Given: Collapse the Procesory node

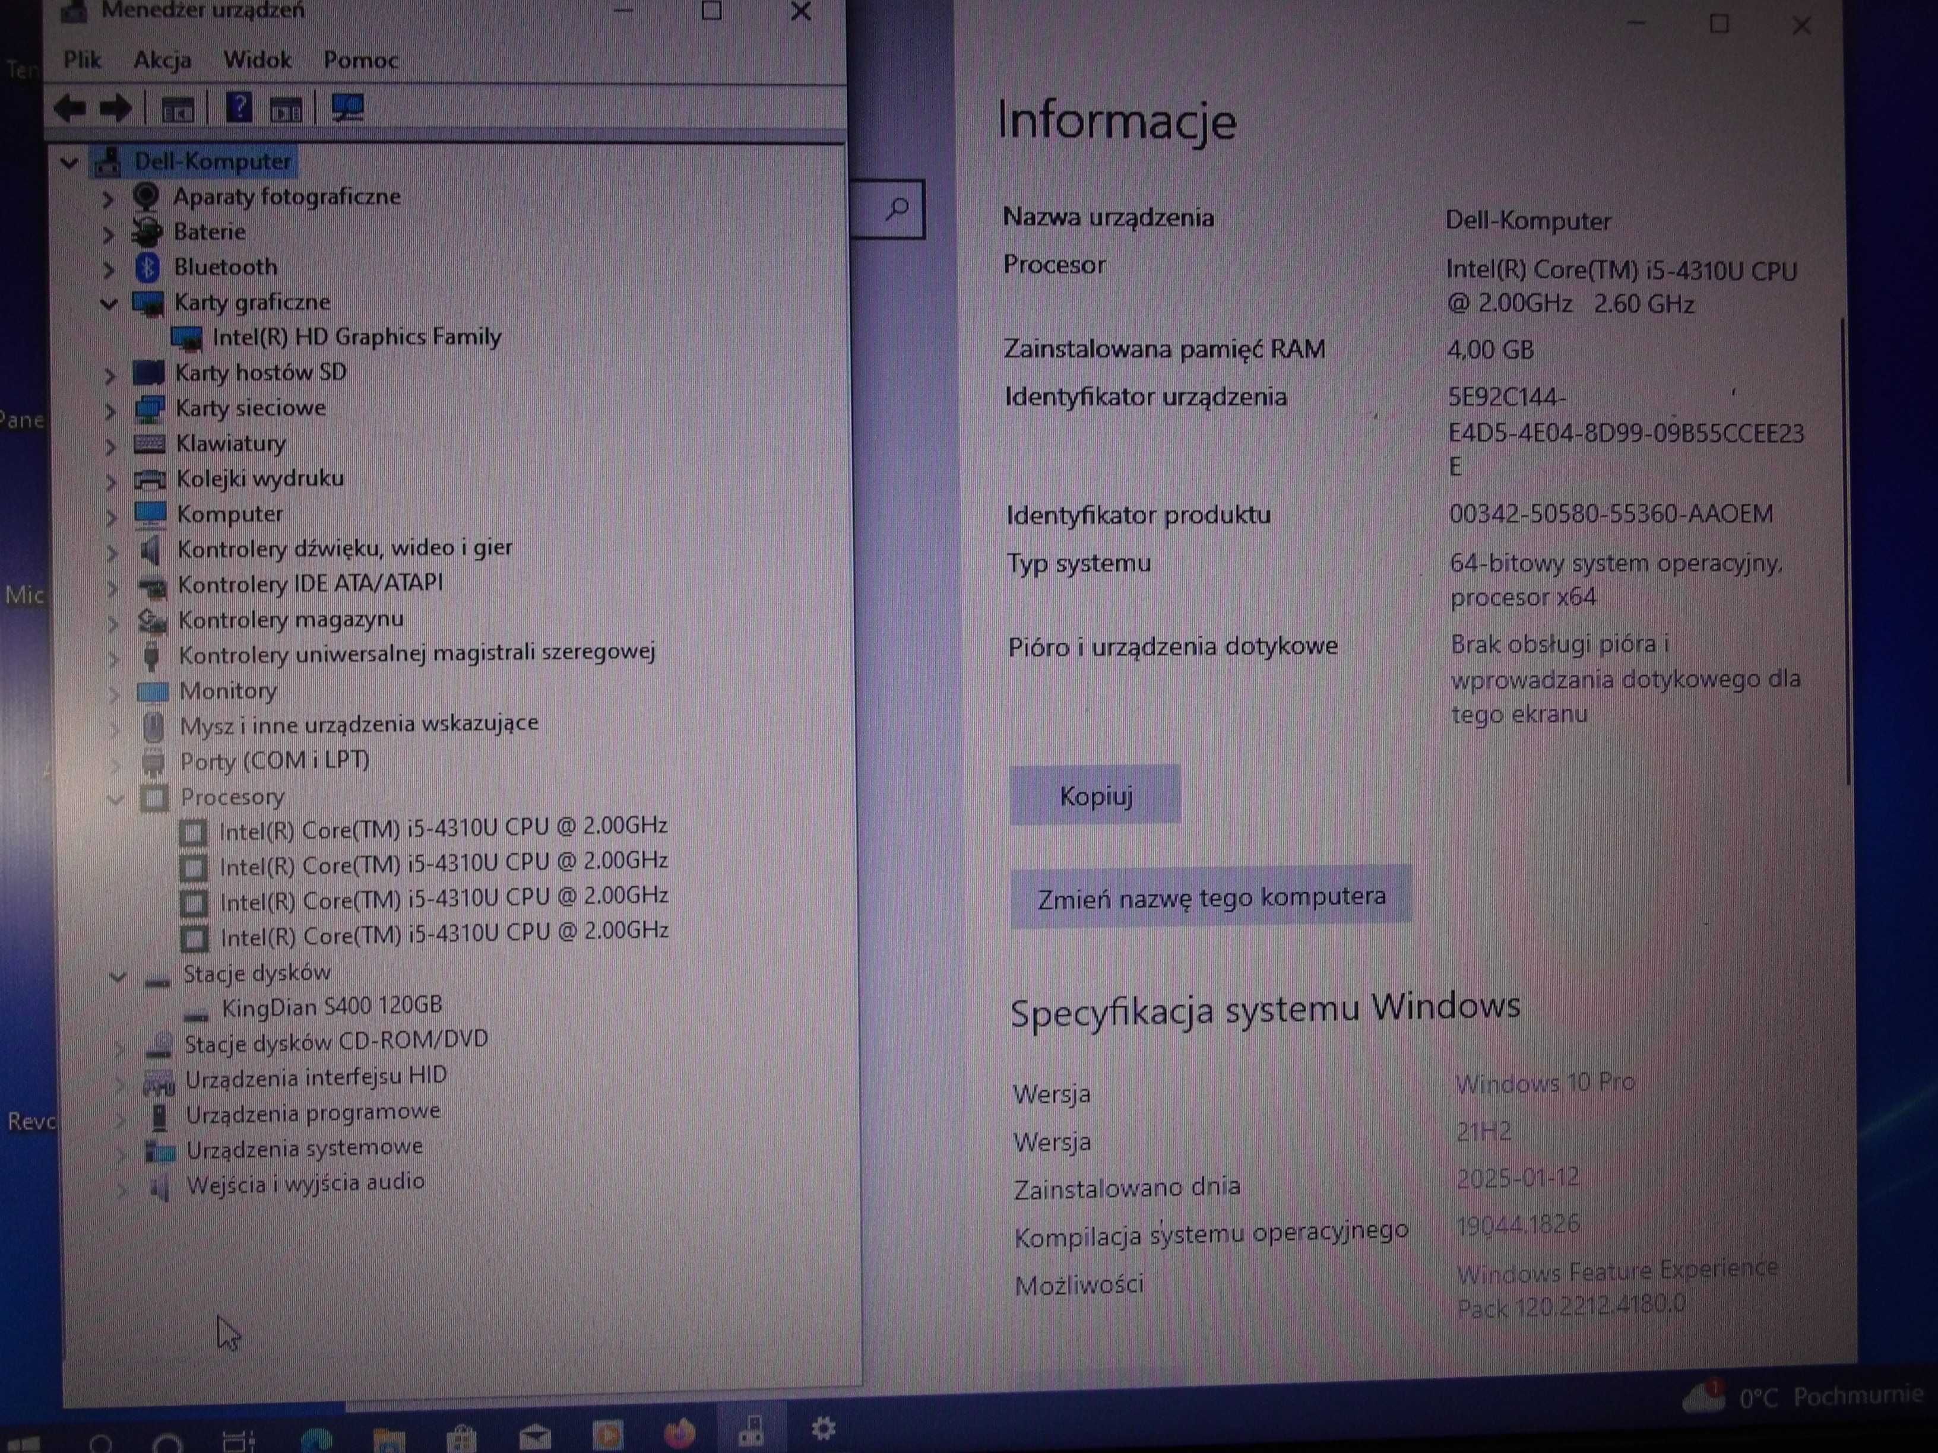Looking at the screenshot, I should pos(115,799).
